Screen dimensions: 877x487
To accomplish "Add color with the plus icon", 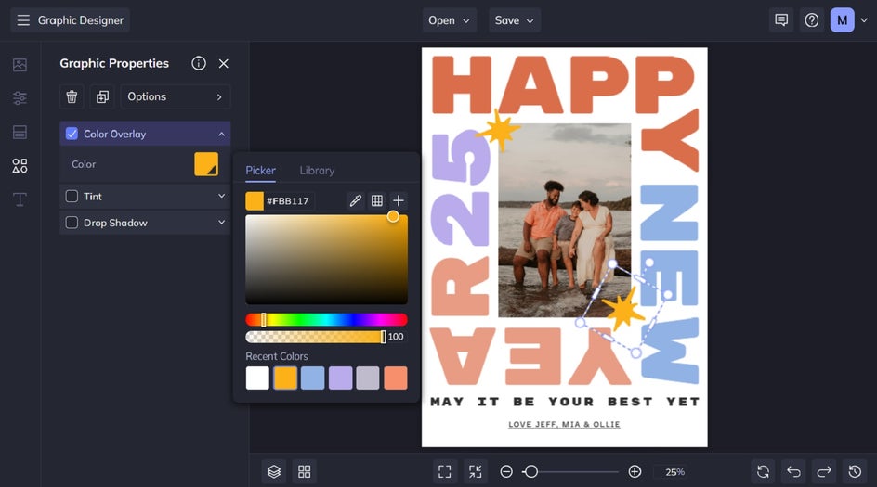I will [399, 200].
